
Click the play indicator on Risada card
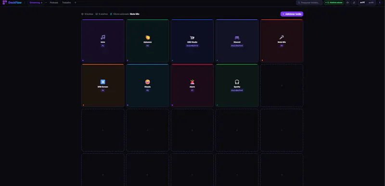coord(128,105)
